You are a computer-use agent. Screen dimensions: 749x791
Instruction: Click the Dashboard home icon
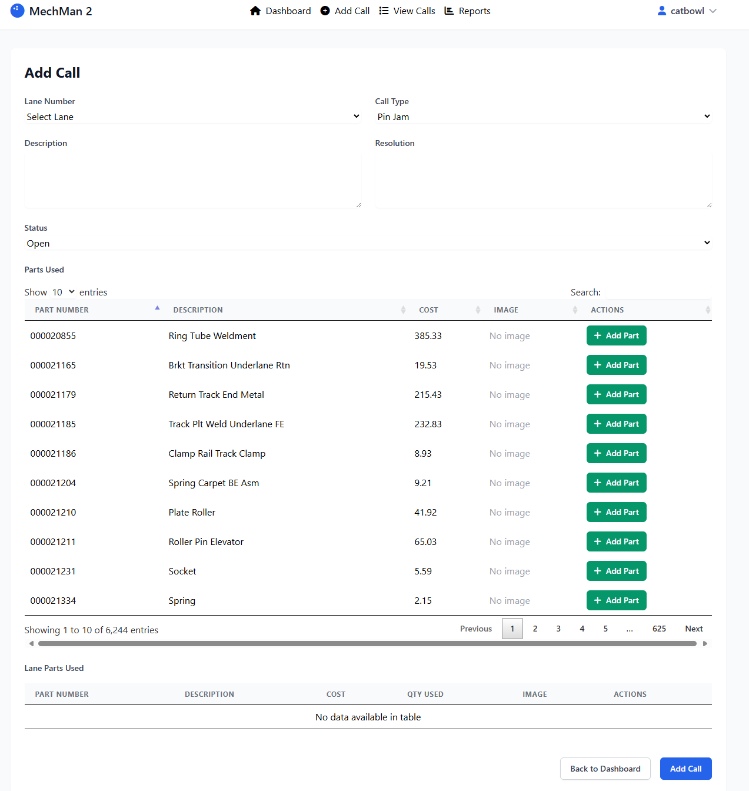point(255,11)
